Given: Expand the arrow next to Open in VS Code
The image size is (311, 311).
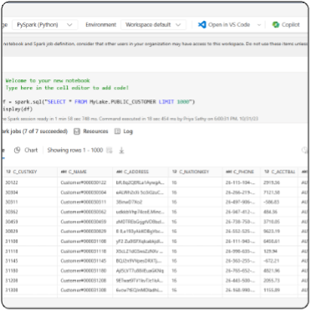Looking at the screenshot, I should coord(259,25).
